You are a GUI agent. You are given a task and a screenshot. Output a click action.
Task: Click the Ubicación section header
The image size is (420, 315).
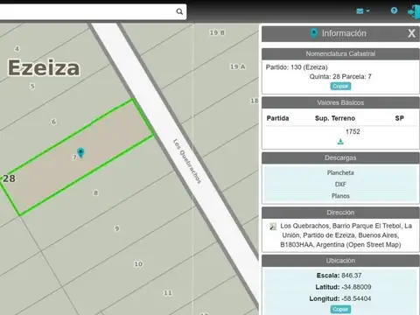[340, 261]
